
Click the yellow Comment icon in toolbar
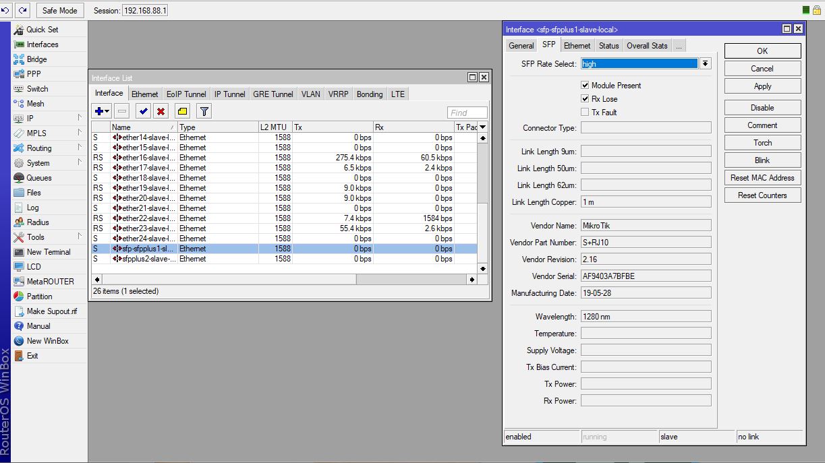[x=182, y=111]
